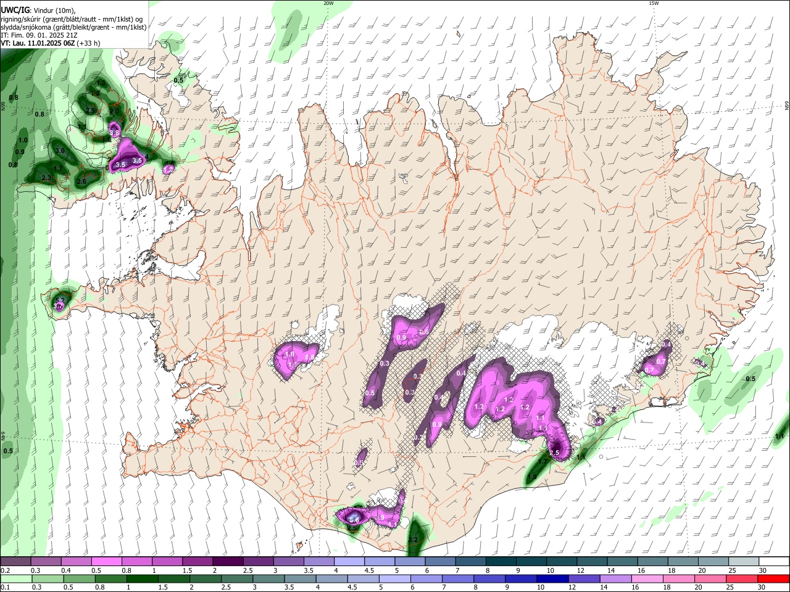
Task: Click bright pink snow swatch between 0.5 and 0.8
Action: click(106, 561)
